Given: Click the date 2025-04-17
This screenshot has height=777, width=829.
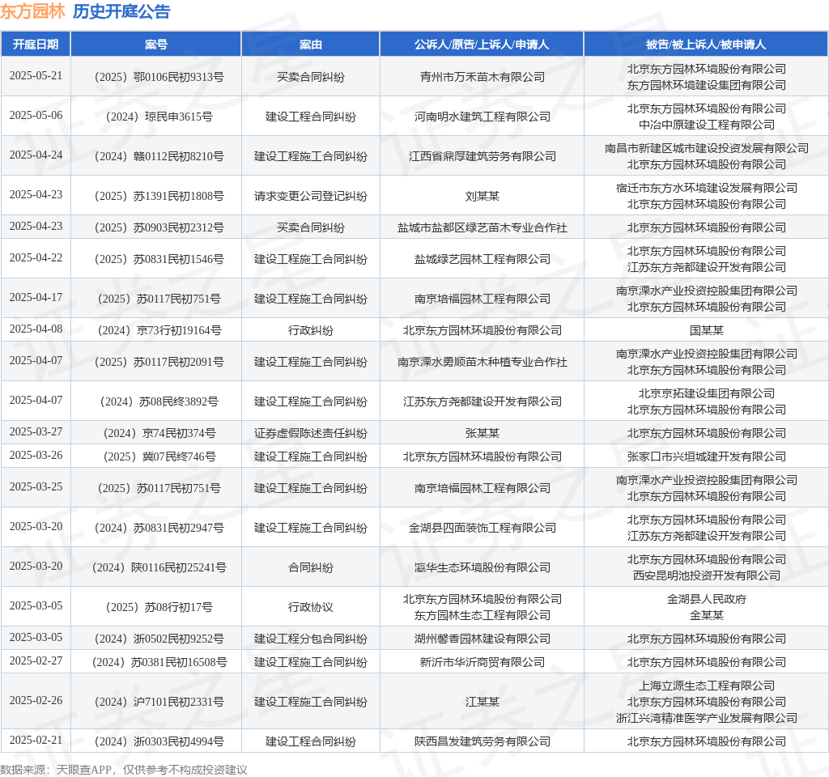Looking at the screenshot, I should [x=36, y=297].
